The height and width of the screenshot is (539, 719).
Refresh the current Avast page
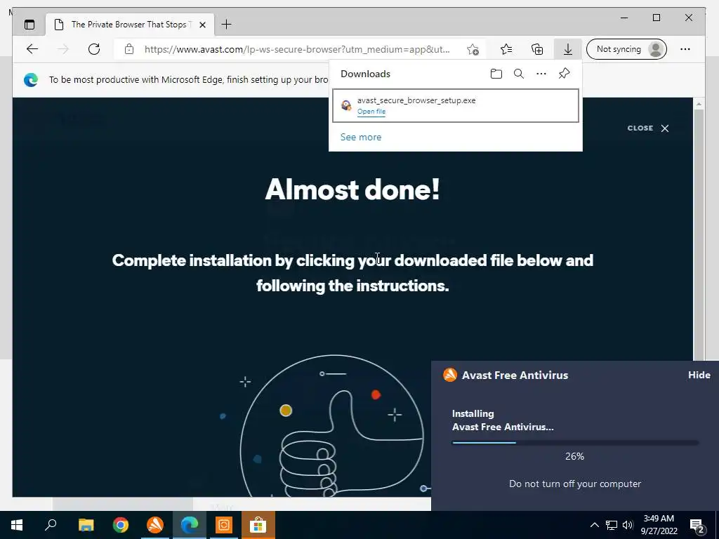click(94, 49)
